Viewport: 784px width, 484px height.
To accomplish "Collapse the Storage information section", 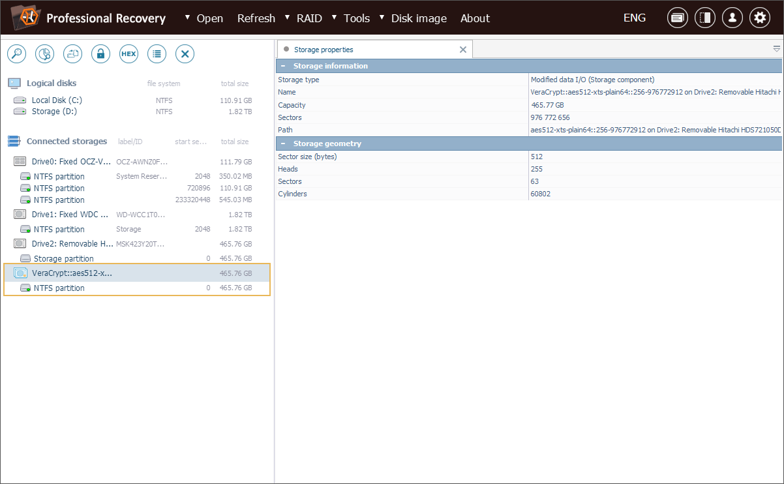I will [x=283, y=66].
